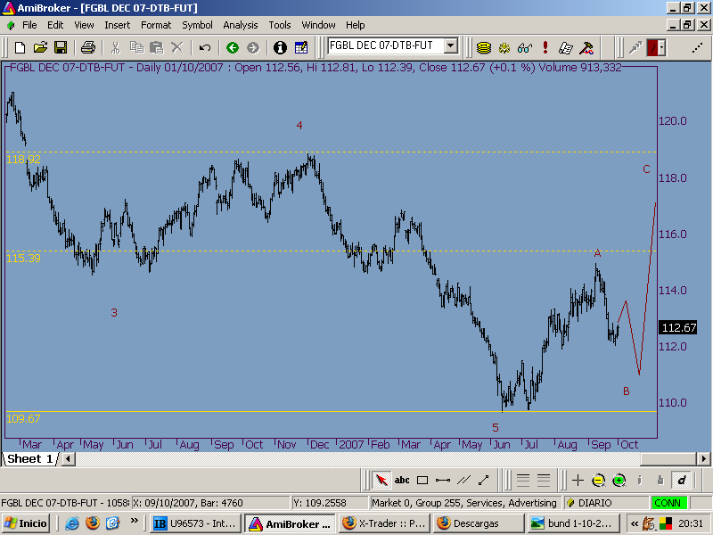The image size is (713, 535).
Task: Toggle the arrow select pointer tool
Action: (x=381, y=480)
